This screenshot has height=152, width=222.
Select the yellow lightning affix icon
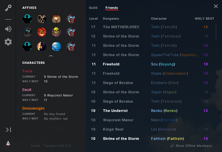42,19
